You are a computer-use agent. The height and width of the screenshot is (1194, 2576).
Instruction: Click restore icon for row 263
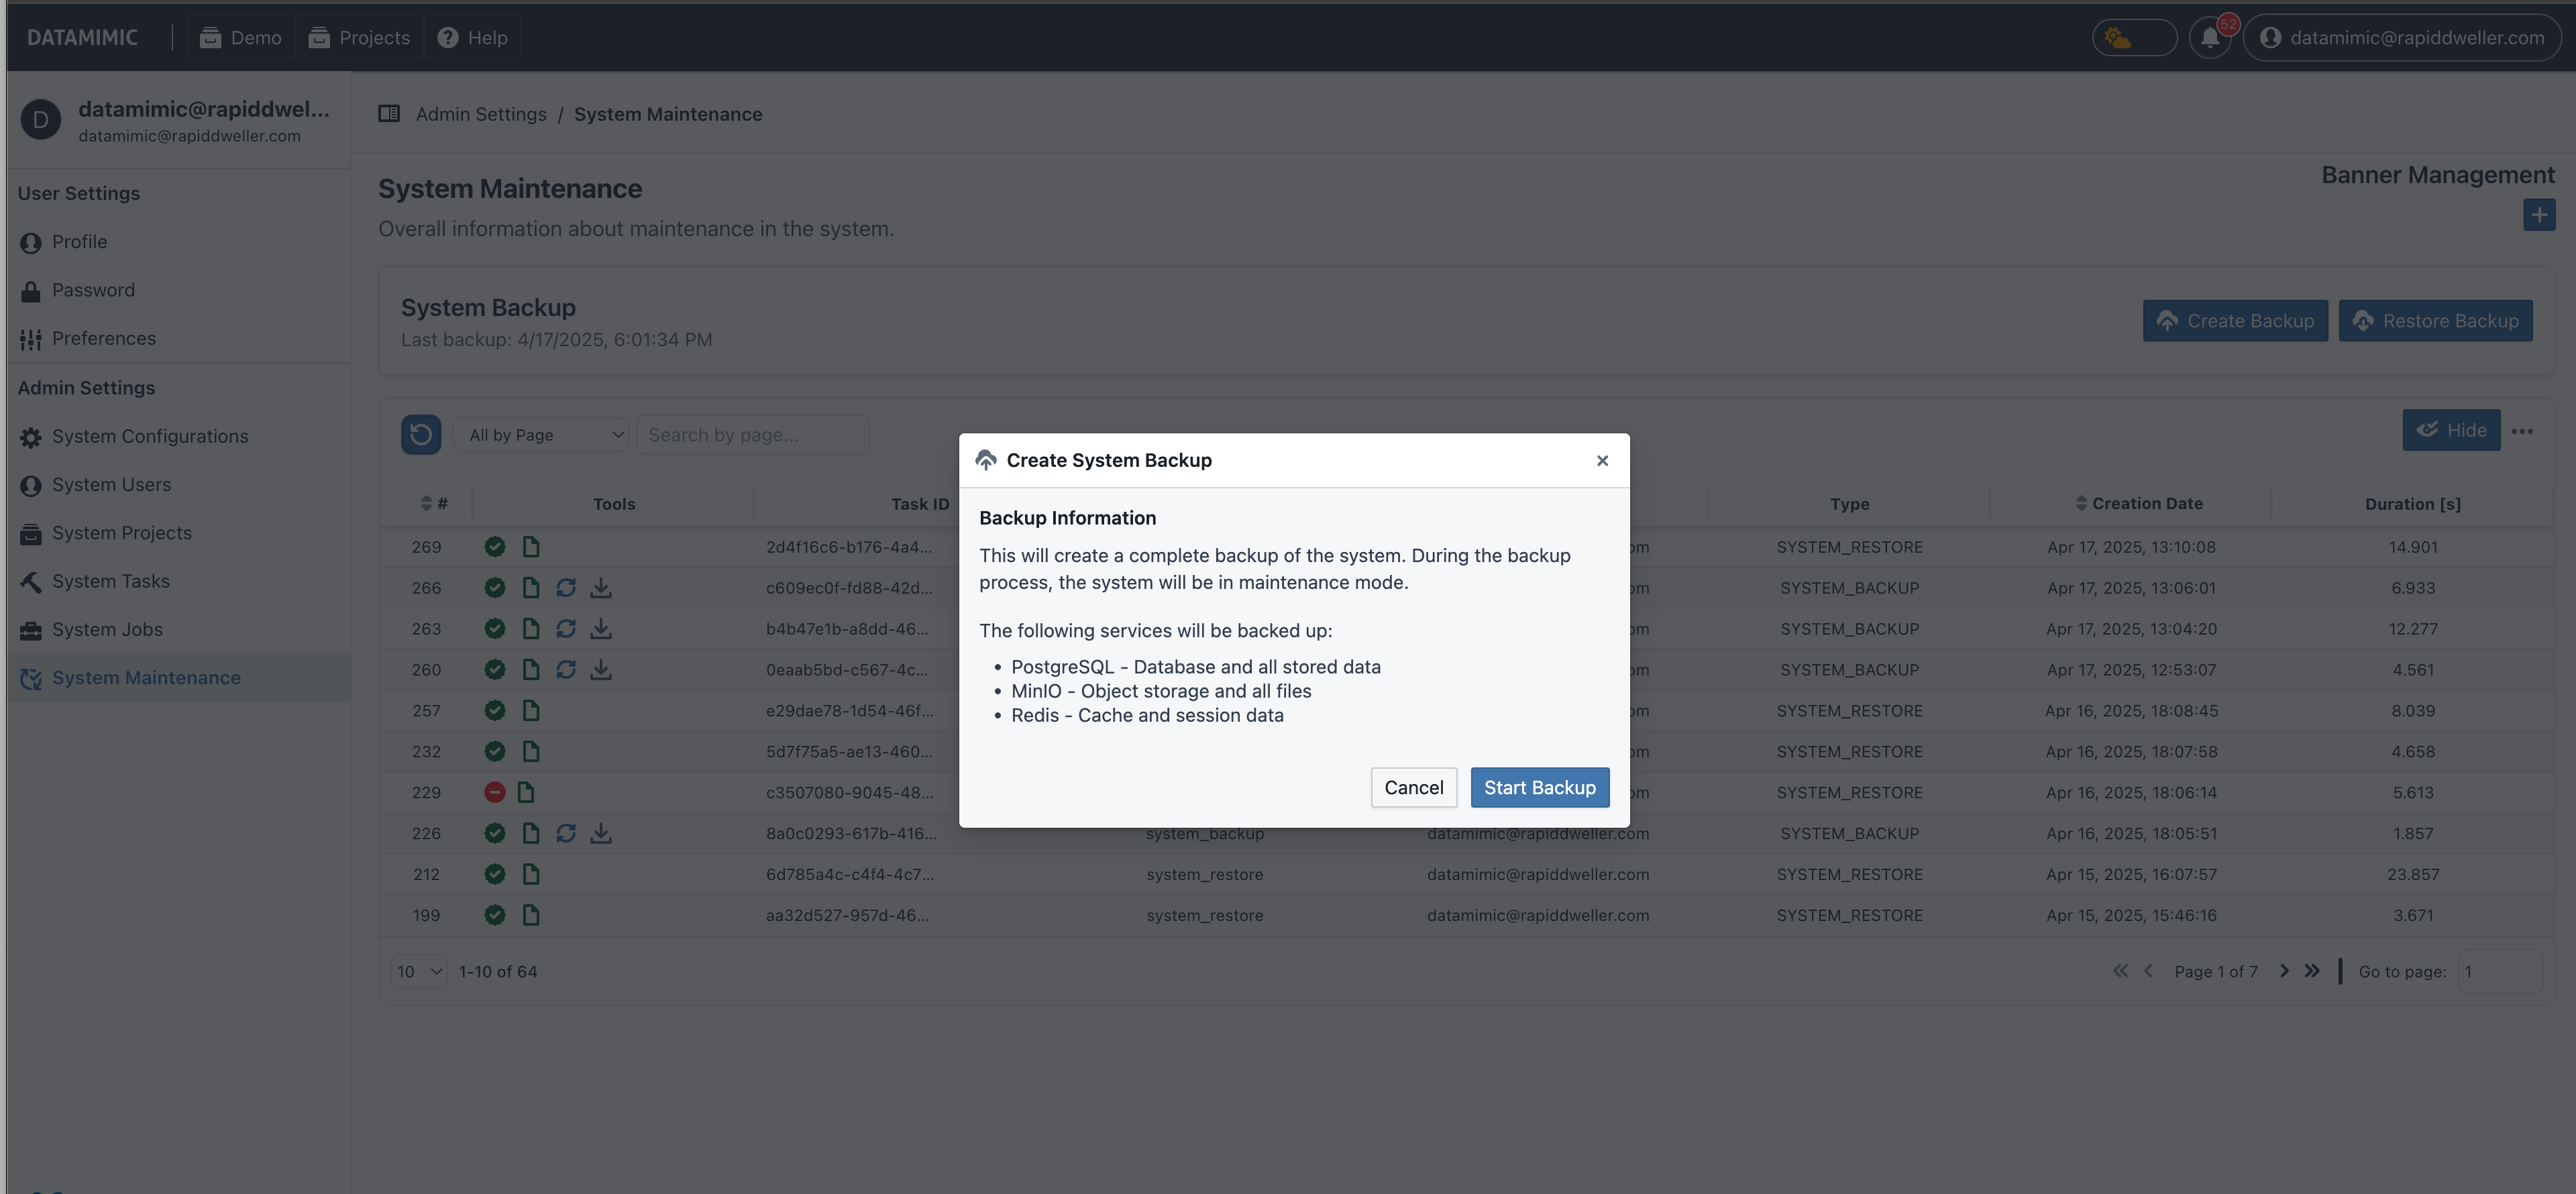coord(566,629)
